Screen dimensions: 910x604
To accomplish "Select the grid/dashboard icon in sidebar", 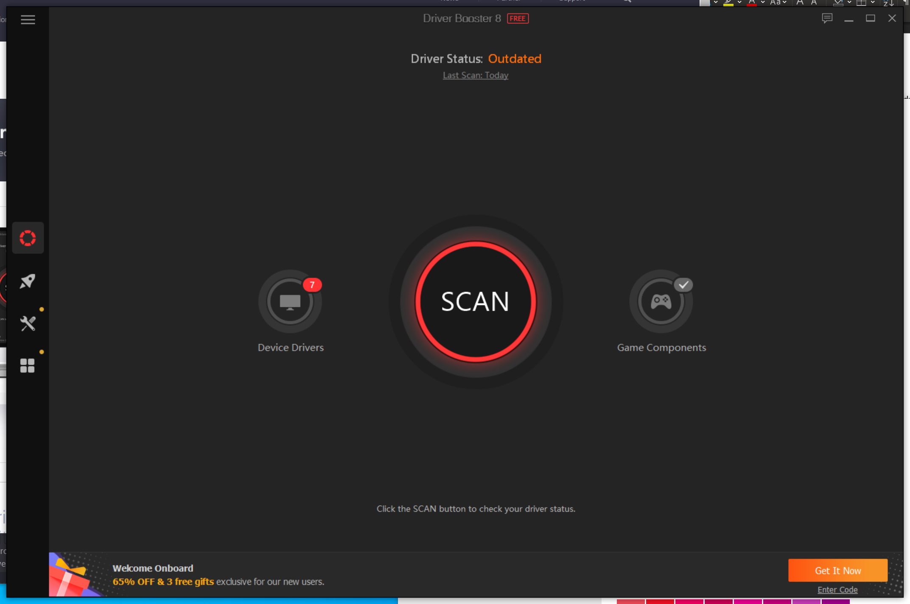I will tap(27, 365).
